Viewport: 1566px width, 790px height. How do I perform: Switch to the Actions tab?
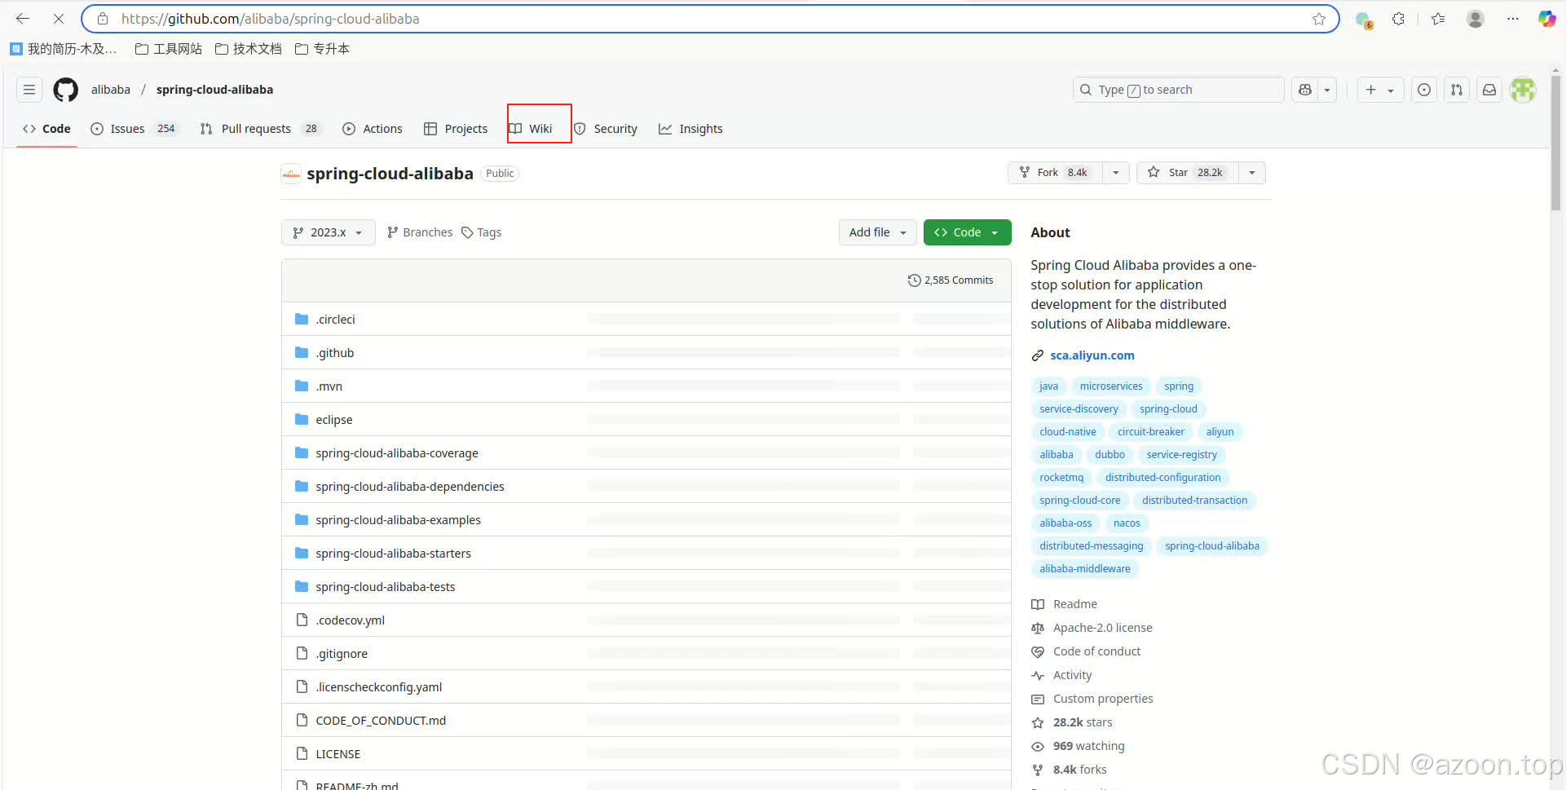pyautogui.click(x=373, y=129)
